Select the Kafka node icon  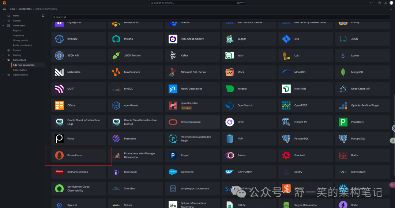[x=173, y=55]
